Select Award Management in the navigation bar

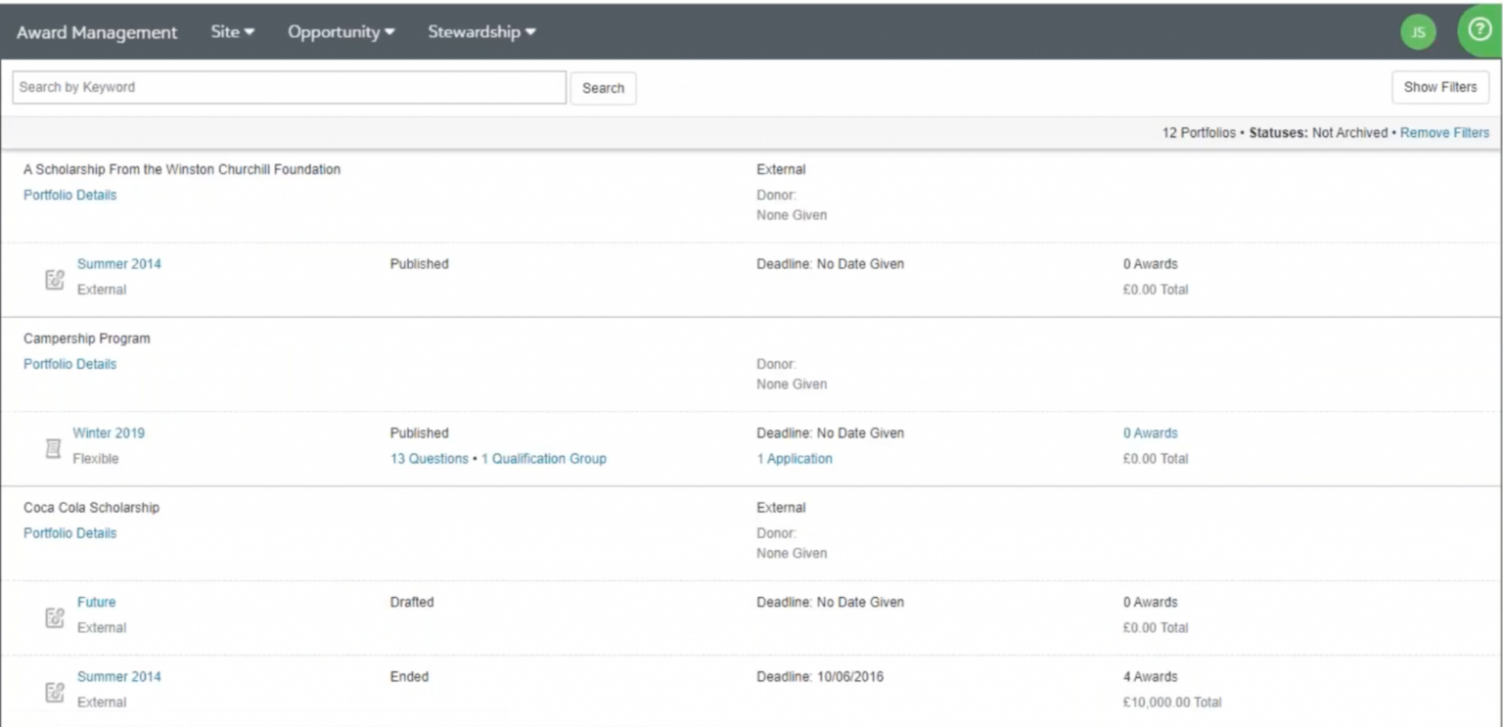(97, 31)
